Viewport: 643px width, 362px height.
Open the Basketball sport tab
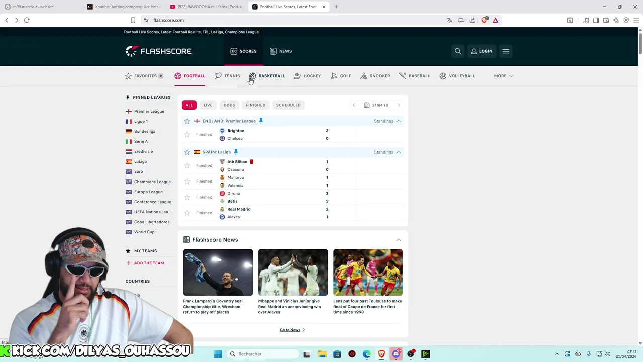[267, 76]
